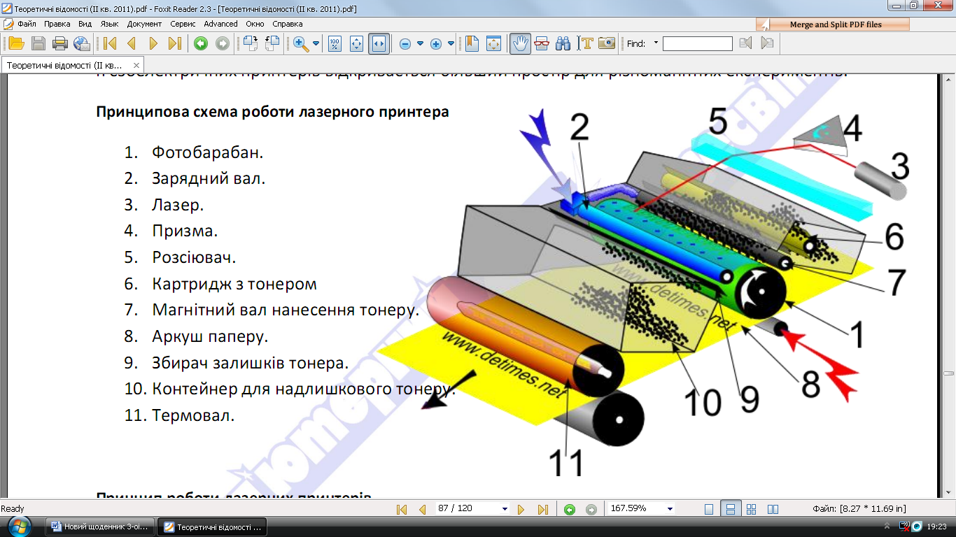
Task: Click the Open file folder icon
Action: coord(16,43)
